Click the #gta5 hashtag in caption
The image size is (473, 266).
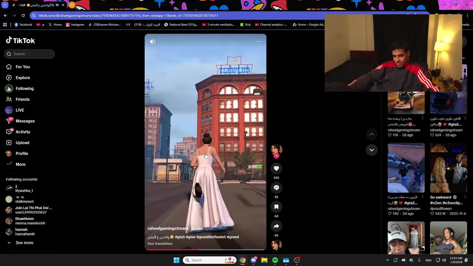(180, 237)
